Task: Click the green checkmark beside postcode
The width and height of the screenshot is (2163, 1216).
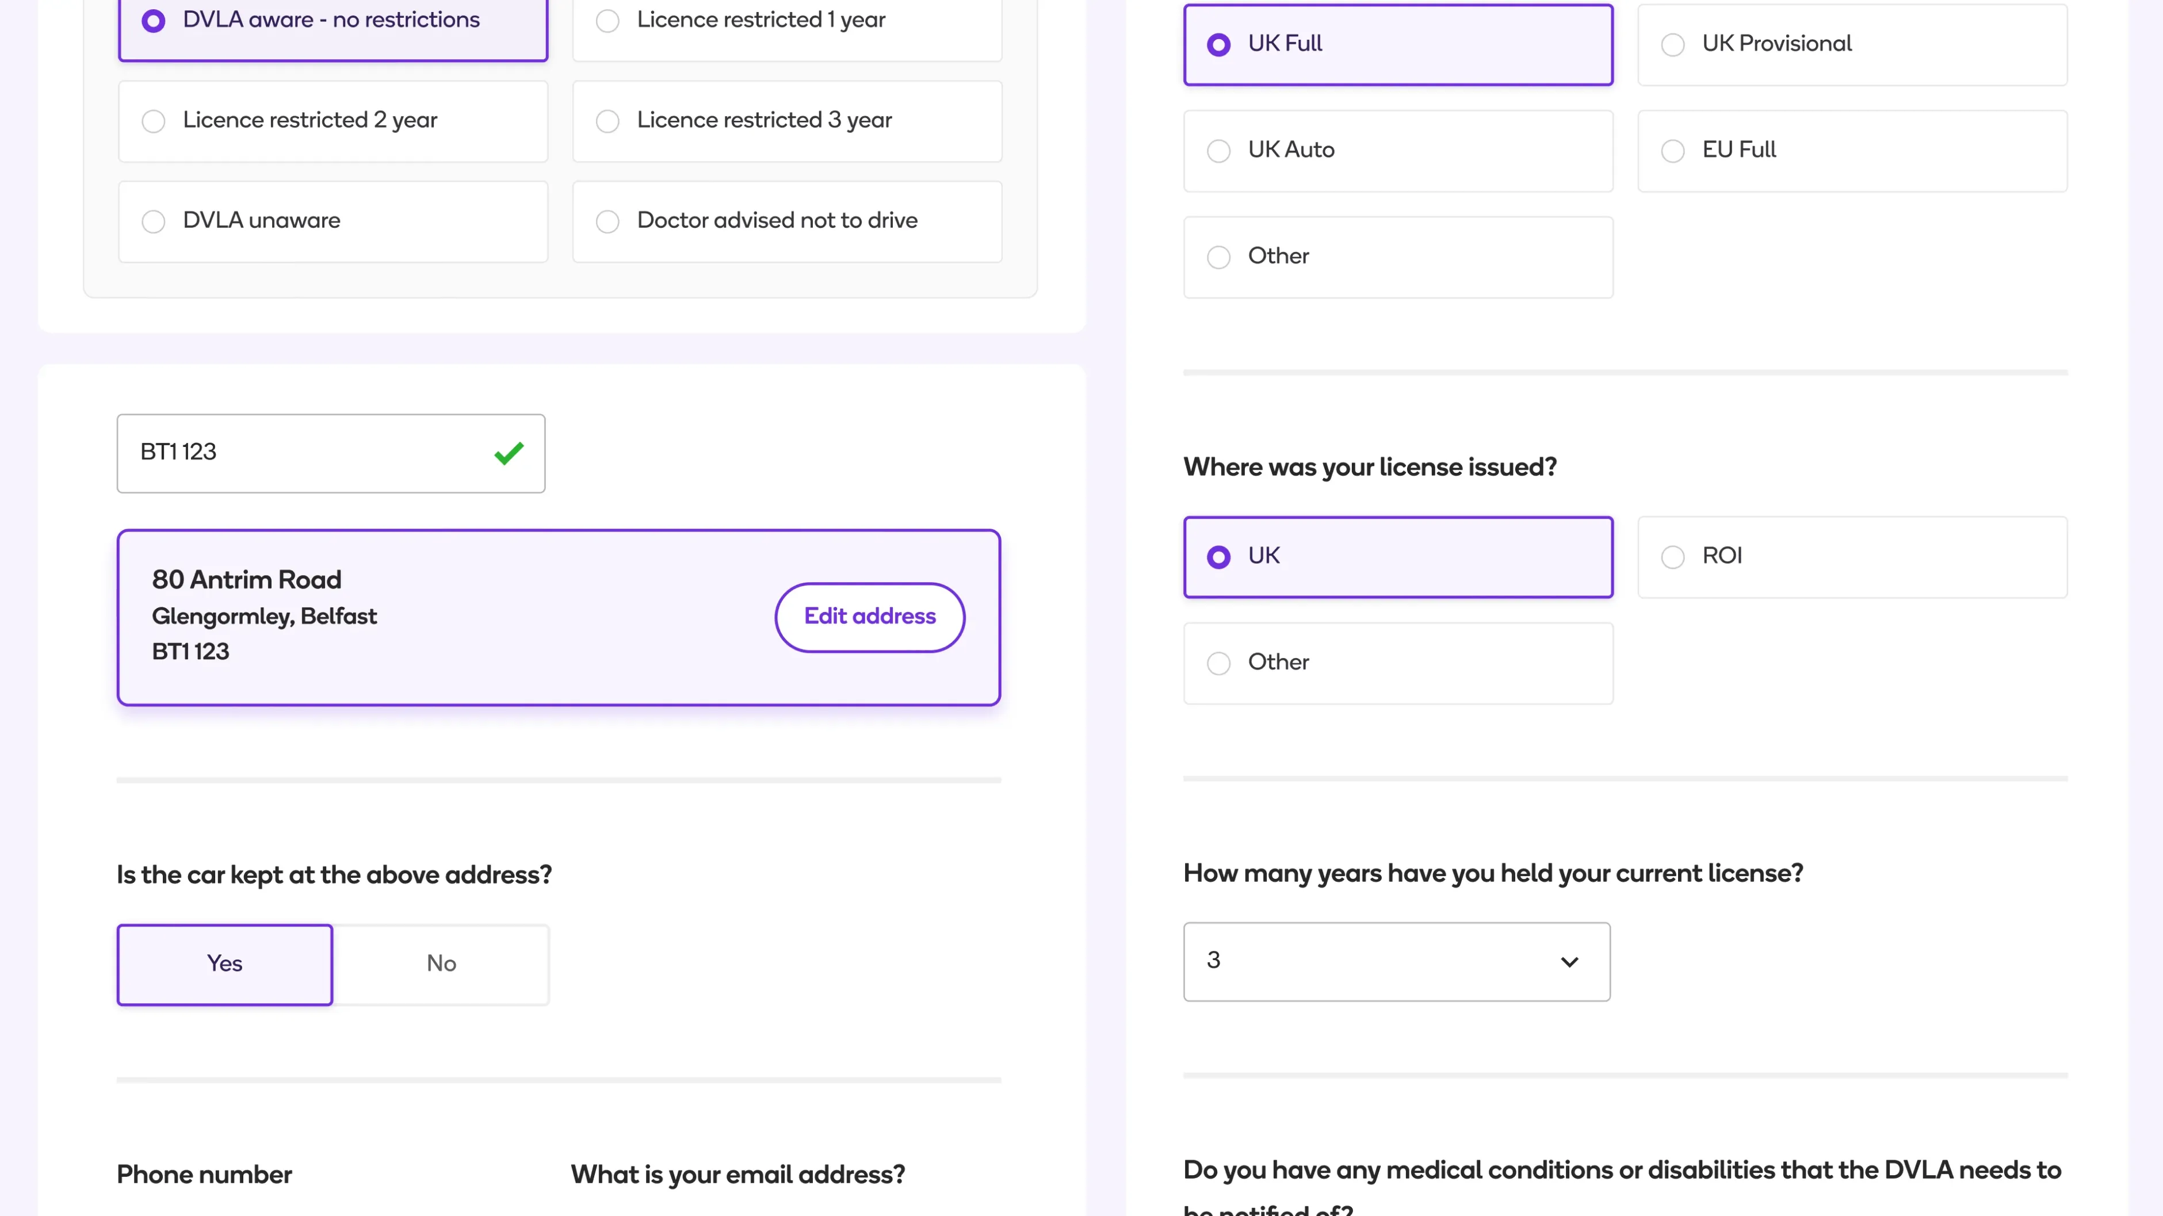Action: pos(508,453)
